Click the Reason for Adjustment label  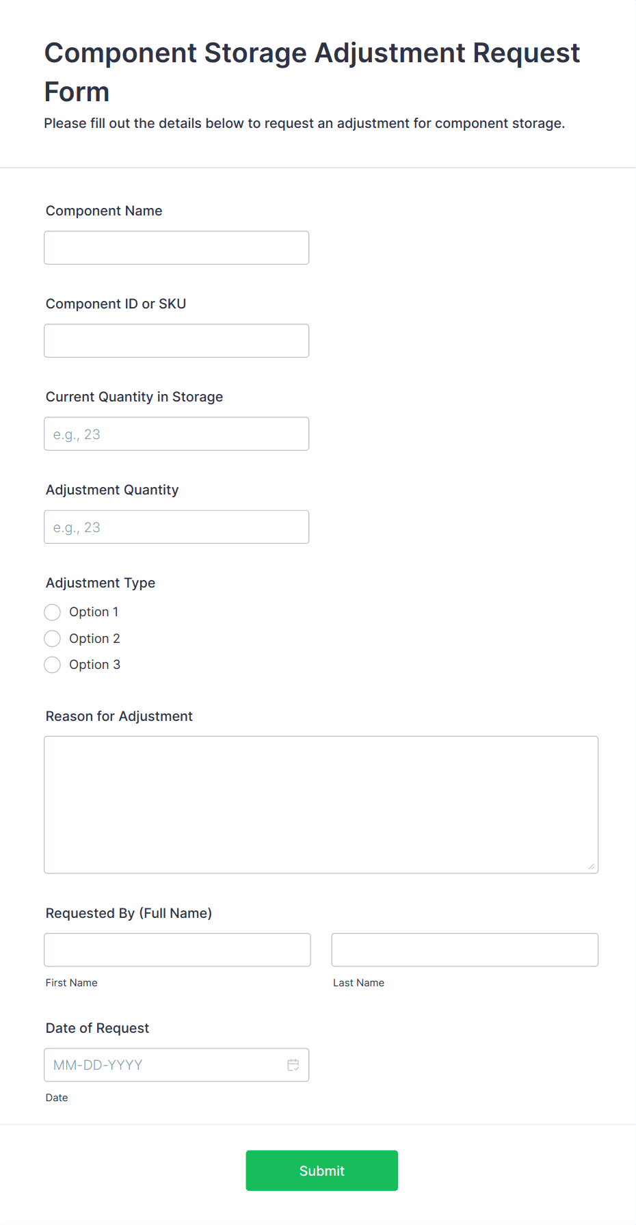(x=119, y=716)
